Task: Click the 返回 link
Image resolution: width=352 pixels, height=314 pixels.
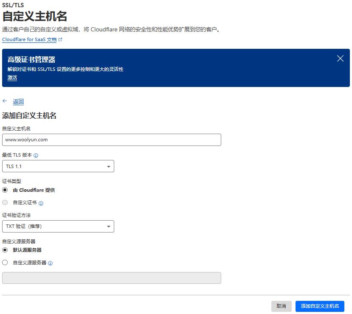Action: point(18,101)
